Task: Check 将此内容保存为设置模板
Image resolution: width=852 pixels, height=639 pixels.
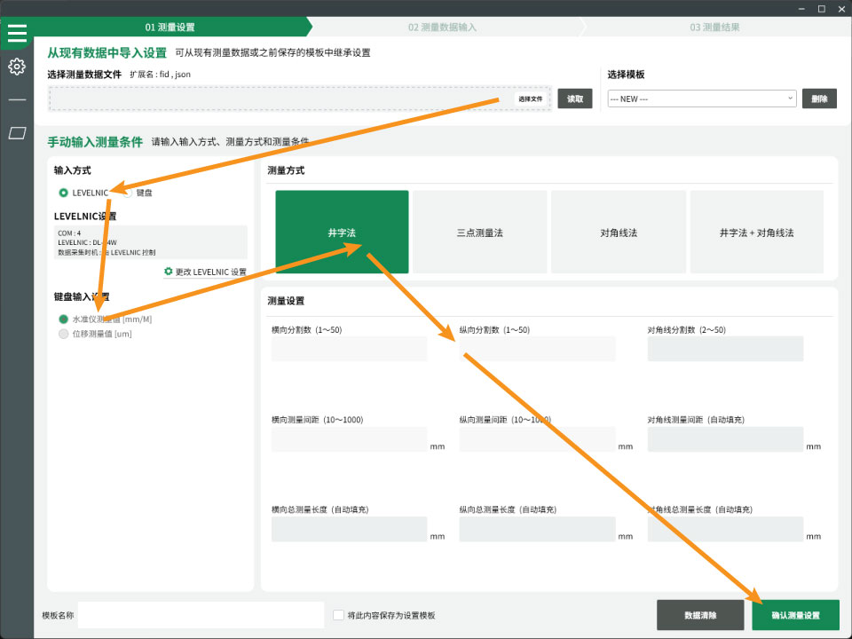Action: 338,614
